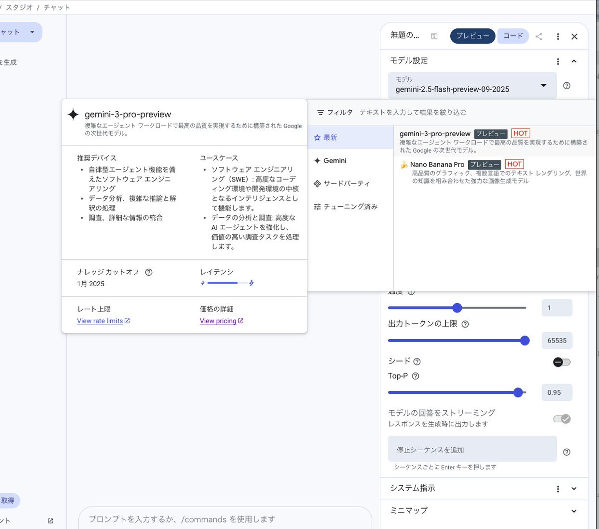Select the チューニング済み category tab
Viewport: 599px width, 529px height.
pyautogui.click(x=350, y=206)
